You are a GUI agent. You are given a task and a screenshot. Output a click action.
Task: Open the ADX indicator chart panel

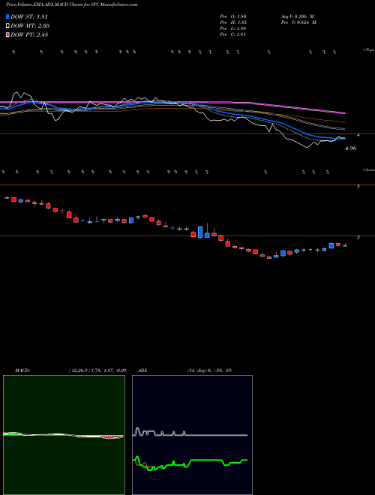coord(192,435)
